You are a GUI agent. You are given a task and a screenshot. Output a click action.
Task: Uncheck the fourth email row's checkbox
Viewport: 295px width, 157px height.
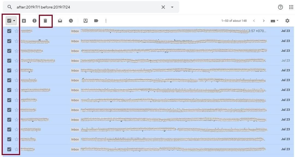click(x=9, y=61)
